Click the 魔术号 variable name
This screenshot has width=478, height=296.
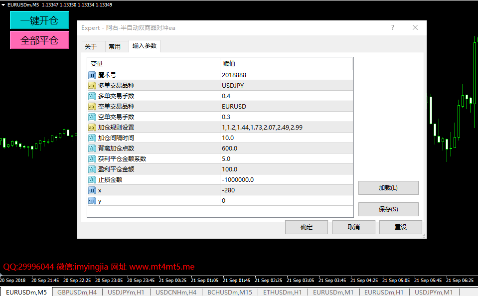(x=107, y=75)
